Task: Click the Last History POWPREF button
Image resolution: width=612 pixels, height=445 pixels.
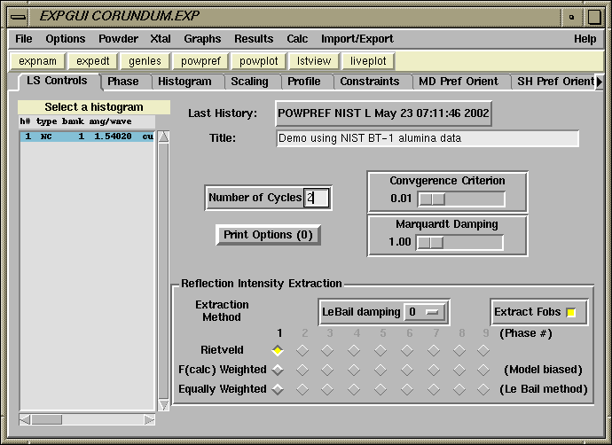Action: pos(383,113)
